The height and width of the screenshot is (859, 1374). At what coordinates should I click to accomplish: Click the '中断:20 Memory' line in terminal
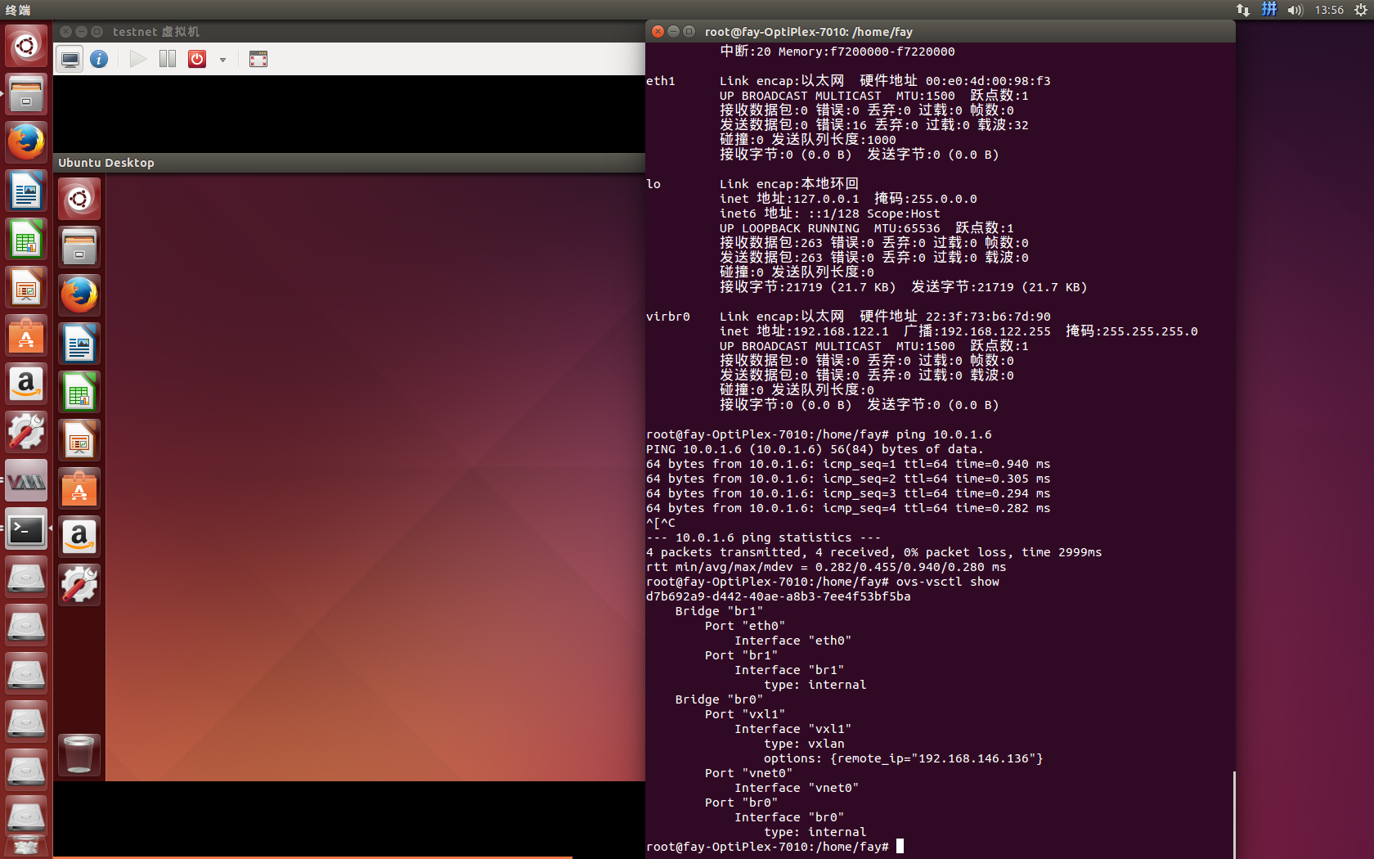[x=837, y=52]
